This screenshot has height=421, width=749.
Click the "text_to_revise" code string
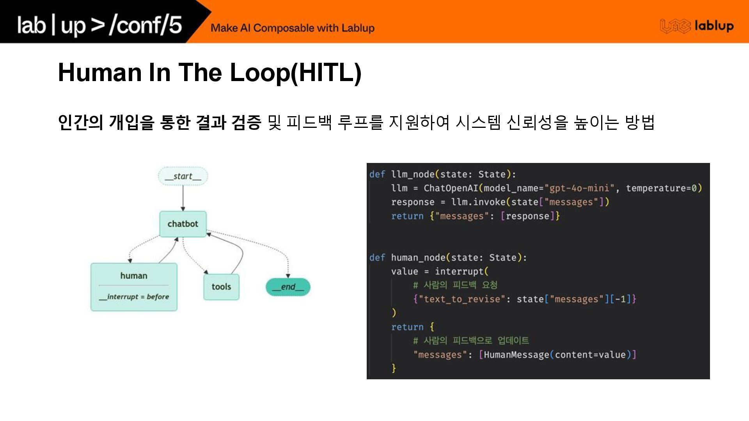(462, 299)
